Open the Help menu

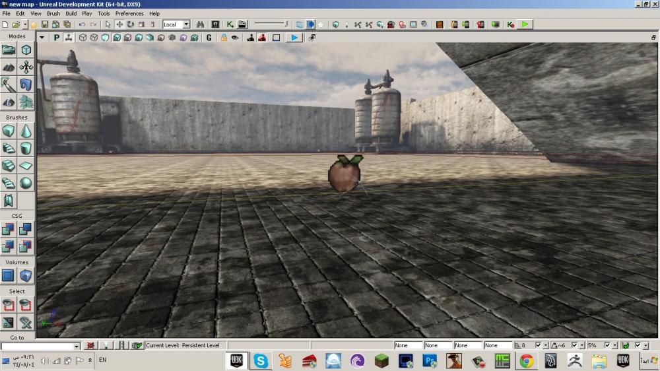point(154,13)
